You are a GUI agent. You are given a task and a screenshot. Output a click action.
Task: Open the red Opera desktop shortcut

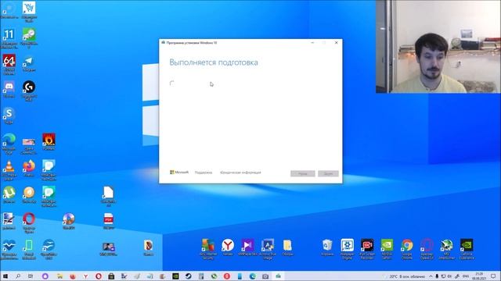click(x=29, y=222)
